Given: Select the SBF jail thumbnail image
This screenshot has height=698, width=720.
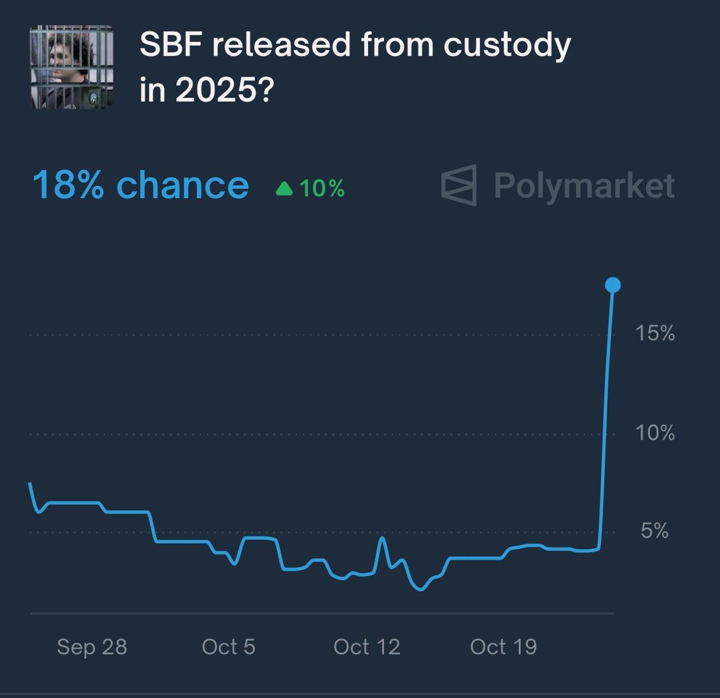Looking at the screenshot, I should (71, 68).
